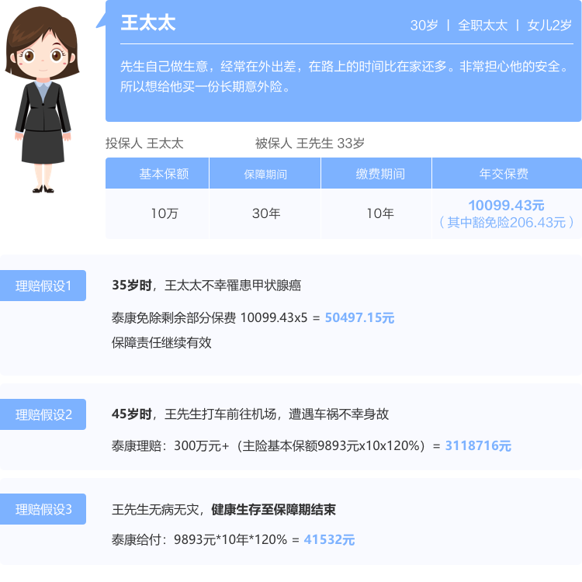
Task: Click the 41532元 amount
Action: click(x=329, y=539)
